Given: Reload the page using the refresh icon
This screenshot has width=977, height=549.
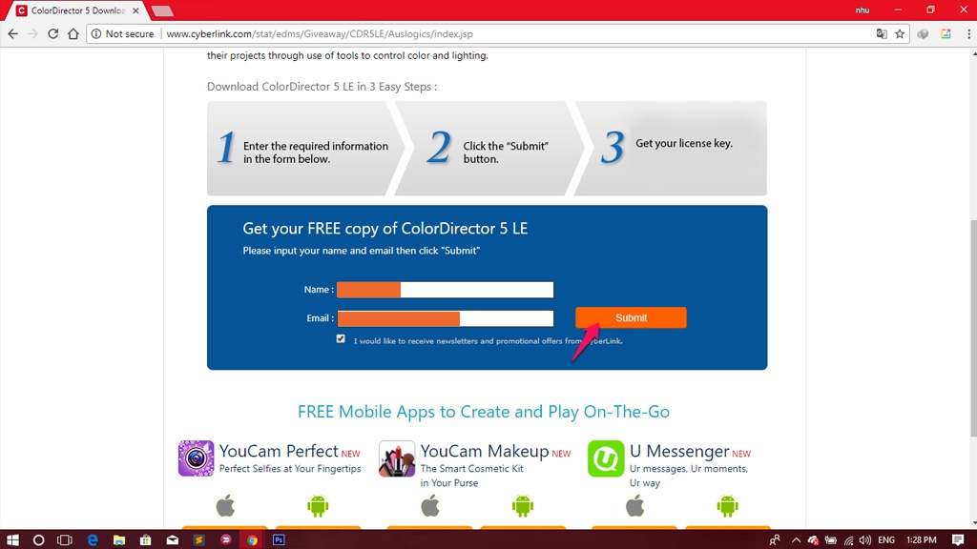Looking at the screenshot, I should tap(53, 34).
